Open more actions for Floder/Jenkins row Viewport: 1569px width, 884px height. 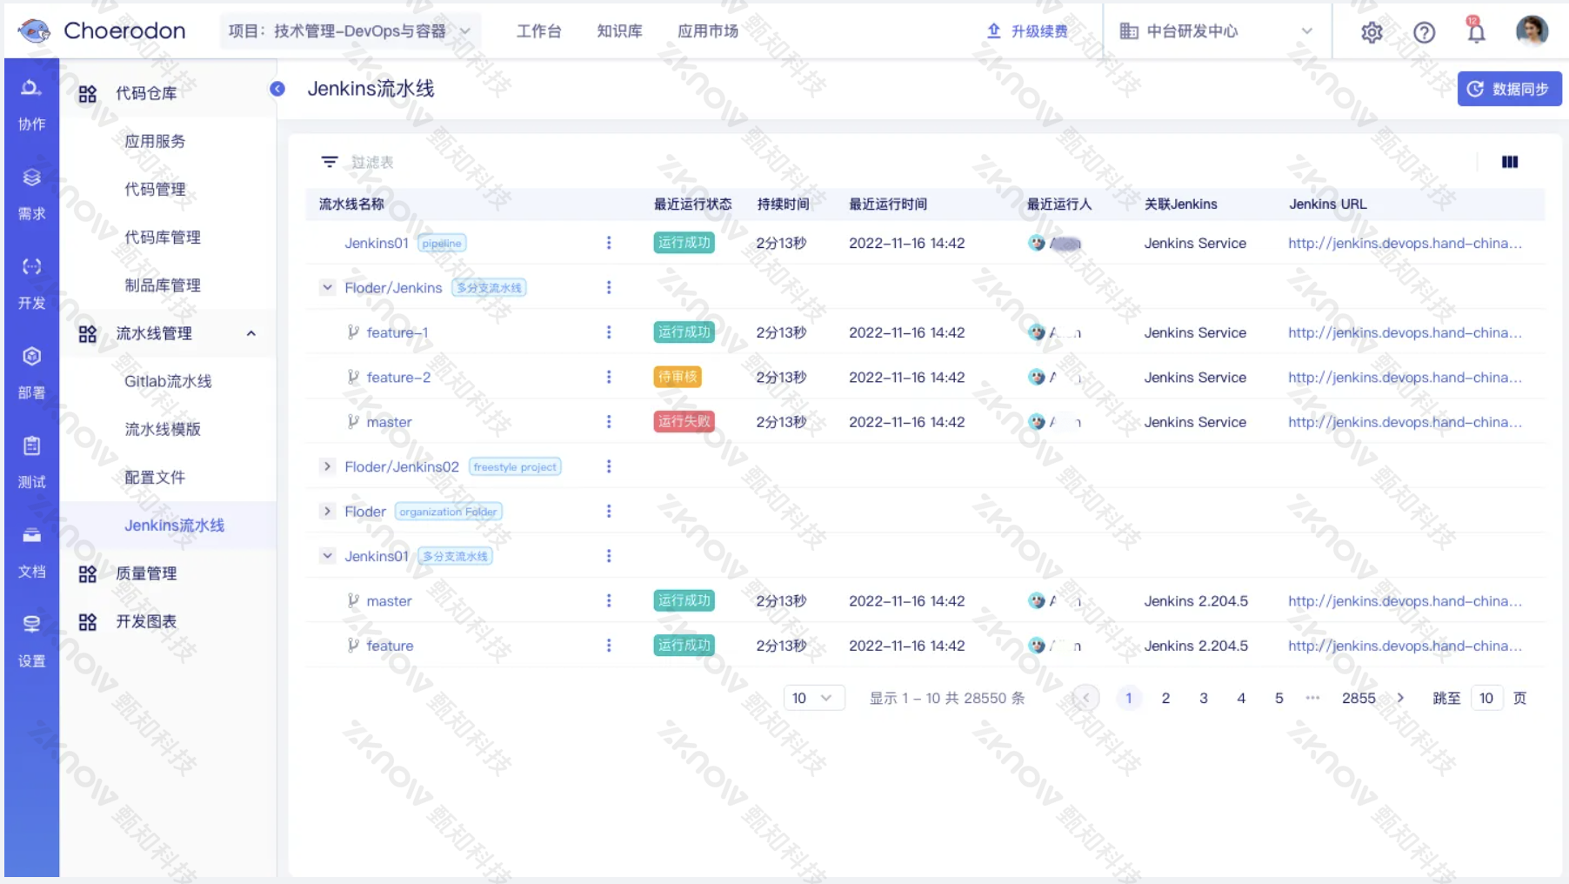click(x=609, y=287)
